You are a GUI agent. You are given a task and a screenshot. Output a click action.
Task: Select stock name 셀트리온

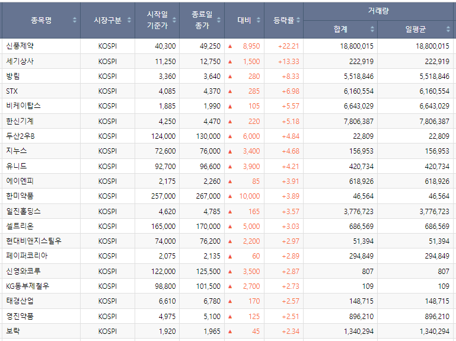20,227
